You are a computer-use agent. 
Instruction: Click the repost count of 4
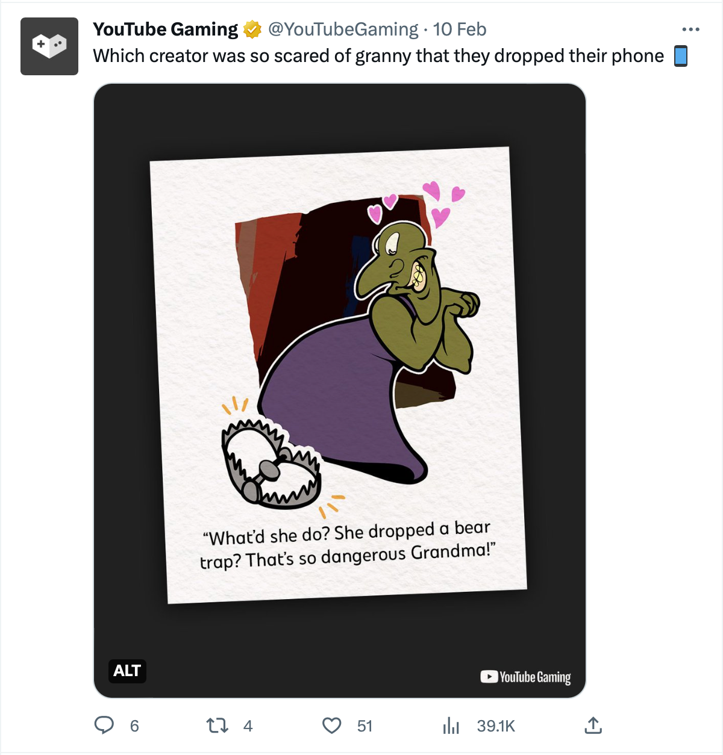(248, 726)
